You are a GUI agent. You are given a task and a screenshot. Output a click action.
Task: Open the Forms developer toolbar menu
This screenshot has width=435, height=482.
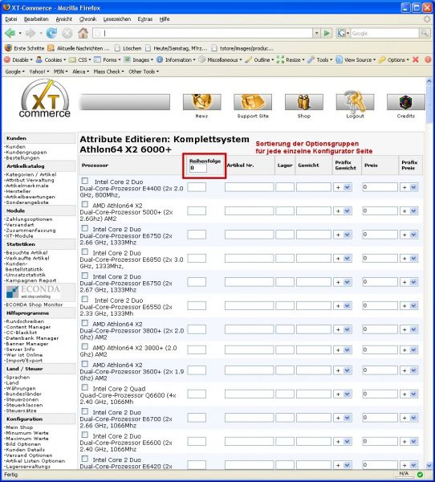tap(108, 59)
